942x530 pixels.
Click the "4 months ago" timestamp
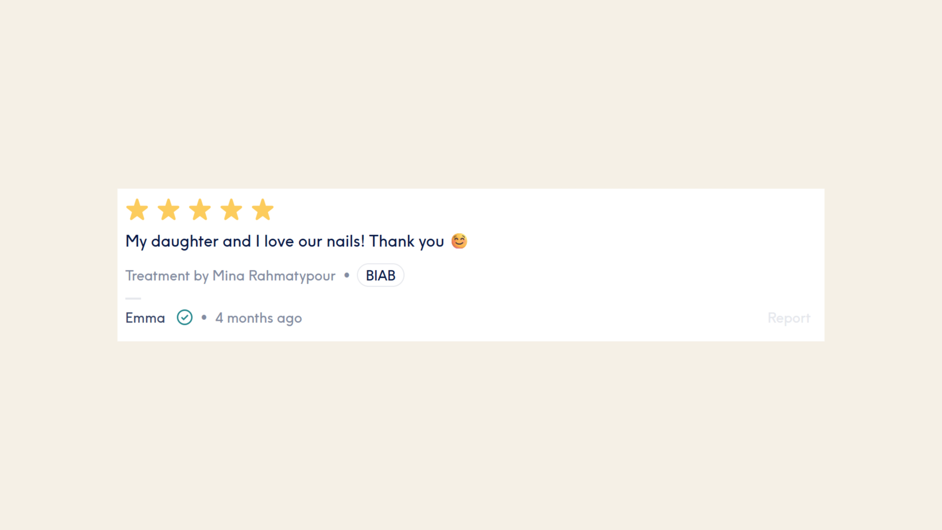click(x=259, y=318)
